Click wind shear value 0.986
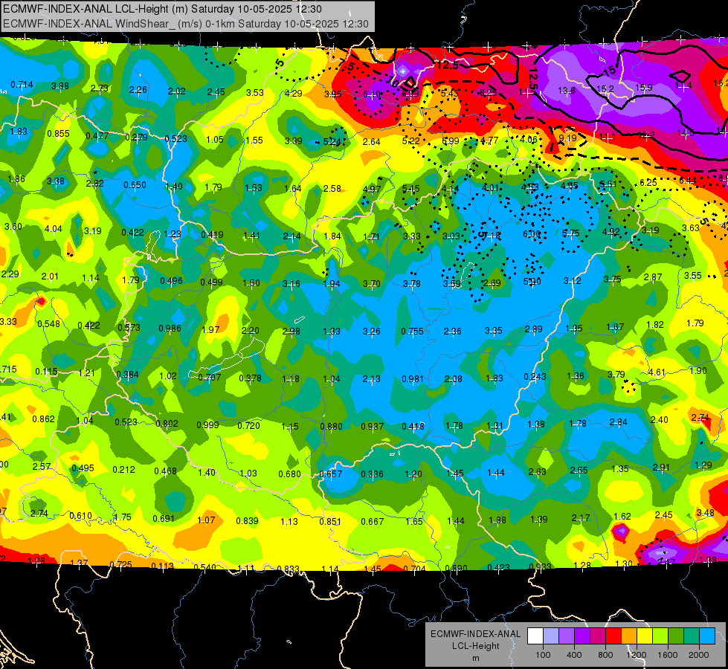Image resolution: width=728 pixels, height=669 pixels. click(170, 329)
